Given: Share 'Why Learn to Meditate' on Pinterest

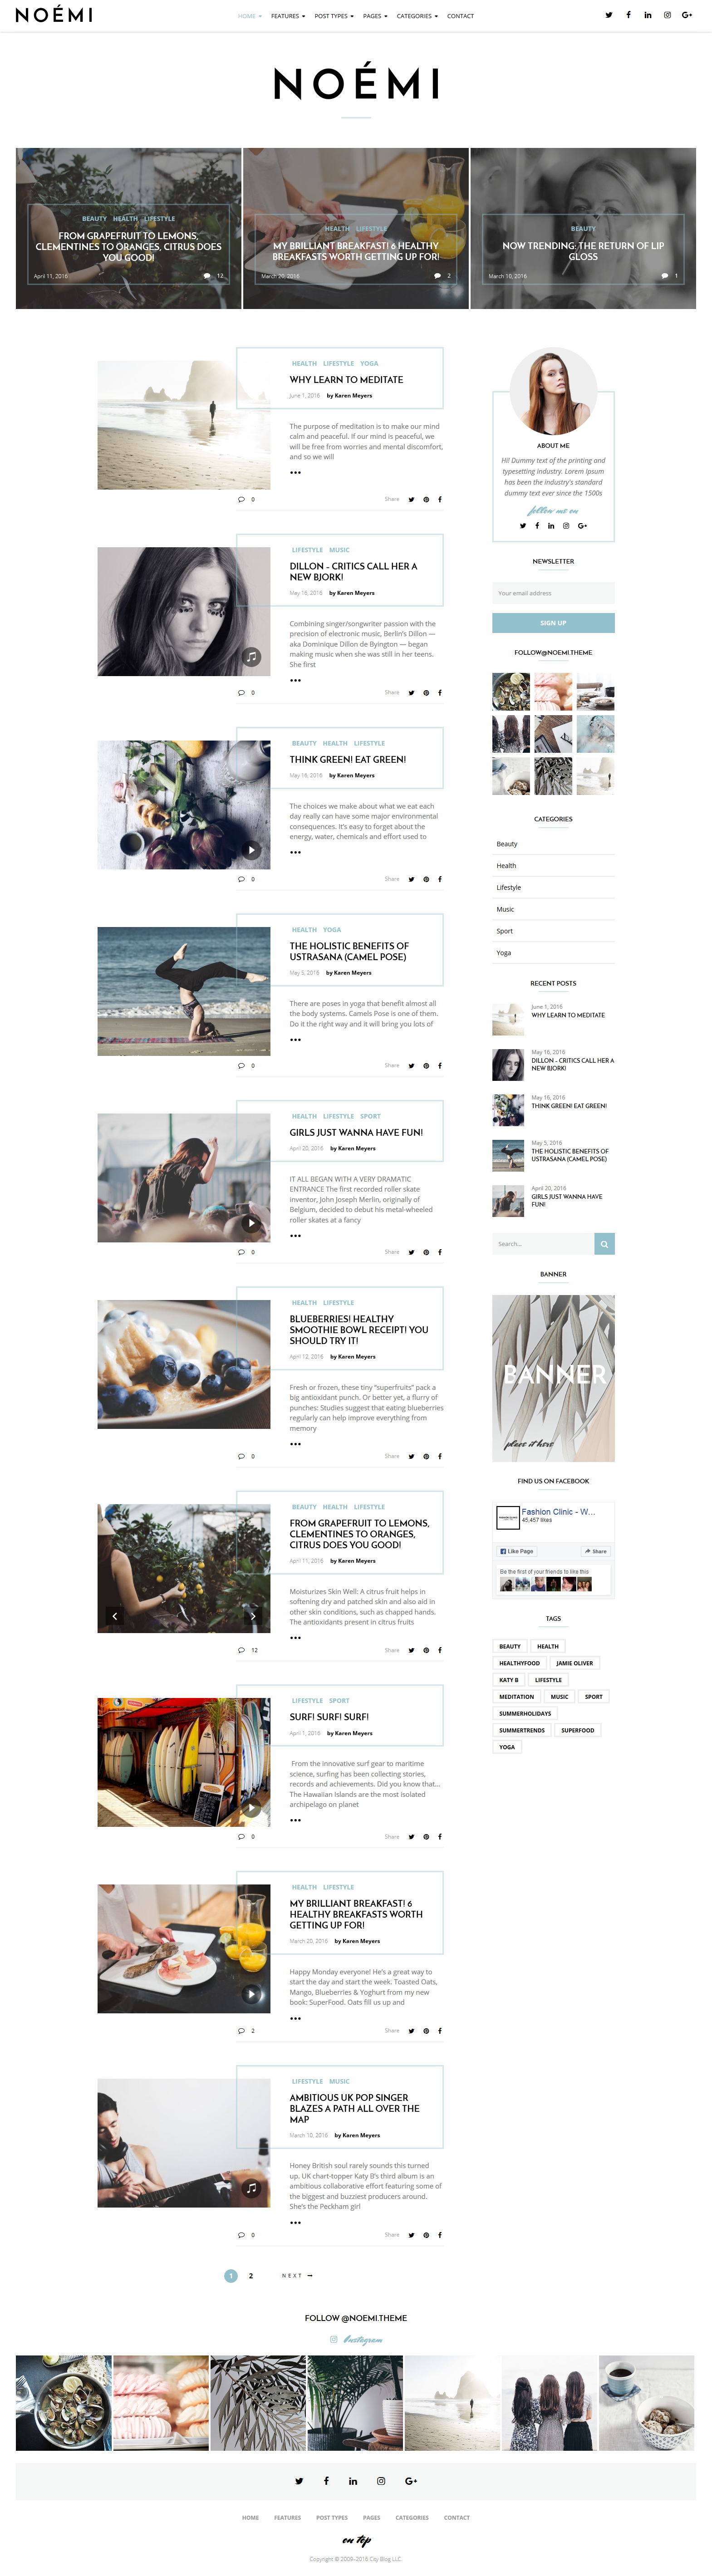Looking at the screenshot, I should click(426, 499).
